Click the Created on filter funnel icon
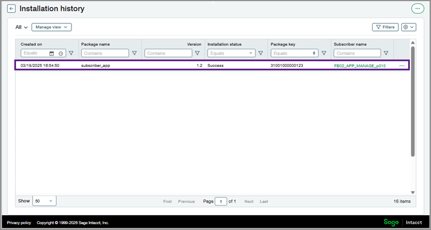Image resolution: width=431 pixels, height=230 pixels. pos(71,53)
